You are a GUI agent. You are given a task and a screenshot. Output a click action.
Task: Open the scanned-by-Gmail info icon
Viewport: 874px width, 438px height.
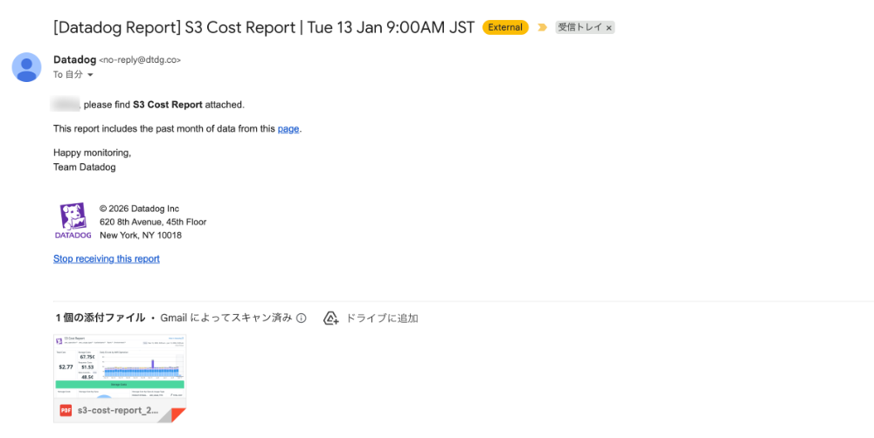point(301,318)
